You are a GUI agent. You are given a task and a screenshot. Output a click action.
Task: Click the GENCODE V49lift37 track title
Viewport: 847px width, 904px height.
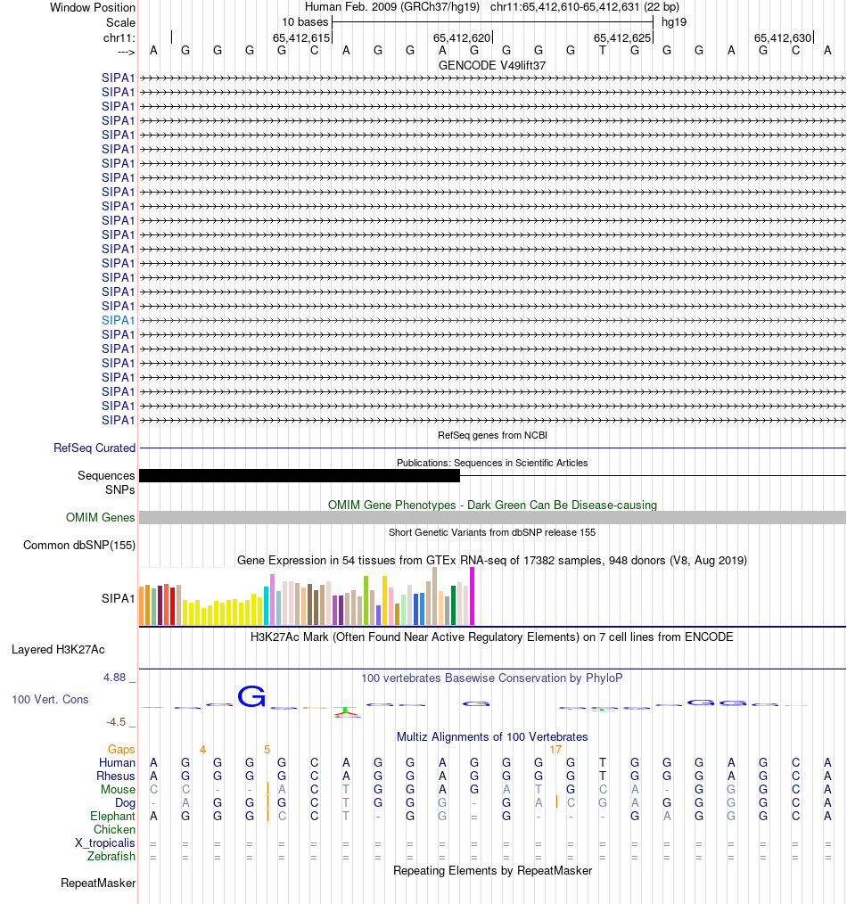click(492, 66)
